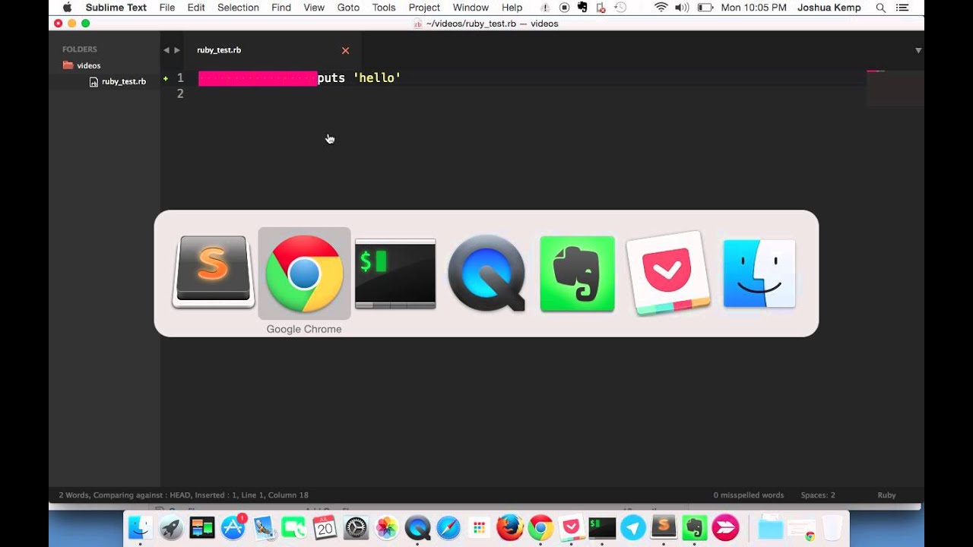The image size is (973, 547).
Task: Click the minimap on the right
Action: (895, 87)
